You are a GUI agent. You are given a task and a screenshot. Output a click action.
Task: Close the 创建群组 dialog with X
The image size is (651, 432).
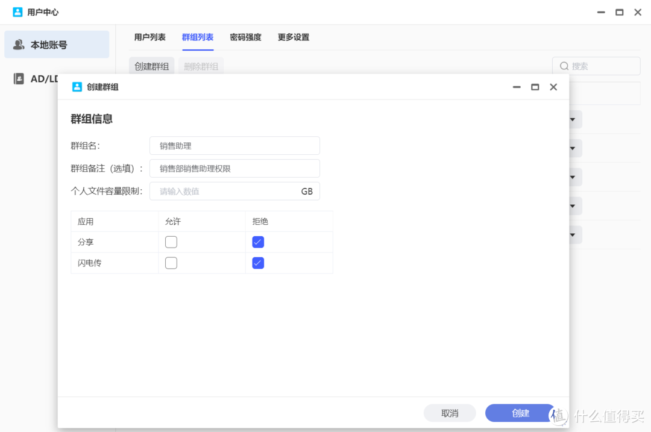point(553,87)
